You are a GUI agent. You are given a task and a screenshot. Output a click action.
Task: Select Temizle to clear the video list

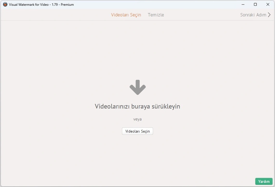click(x=156, y=15)
